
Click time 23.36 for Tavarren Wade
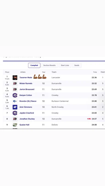94,78
